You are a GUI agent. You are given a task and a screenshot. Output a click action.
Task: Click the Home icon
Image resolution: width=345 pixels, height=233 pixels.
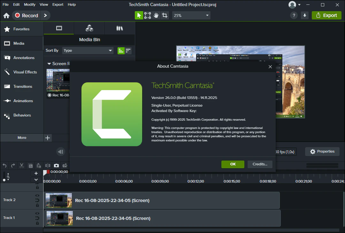point(6,16)
